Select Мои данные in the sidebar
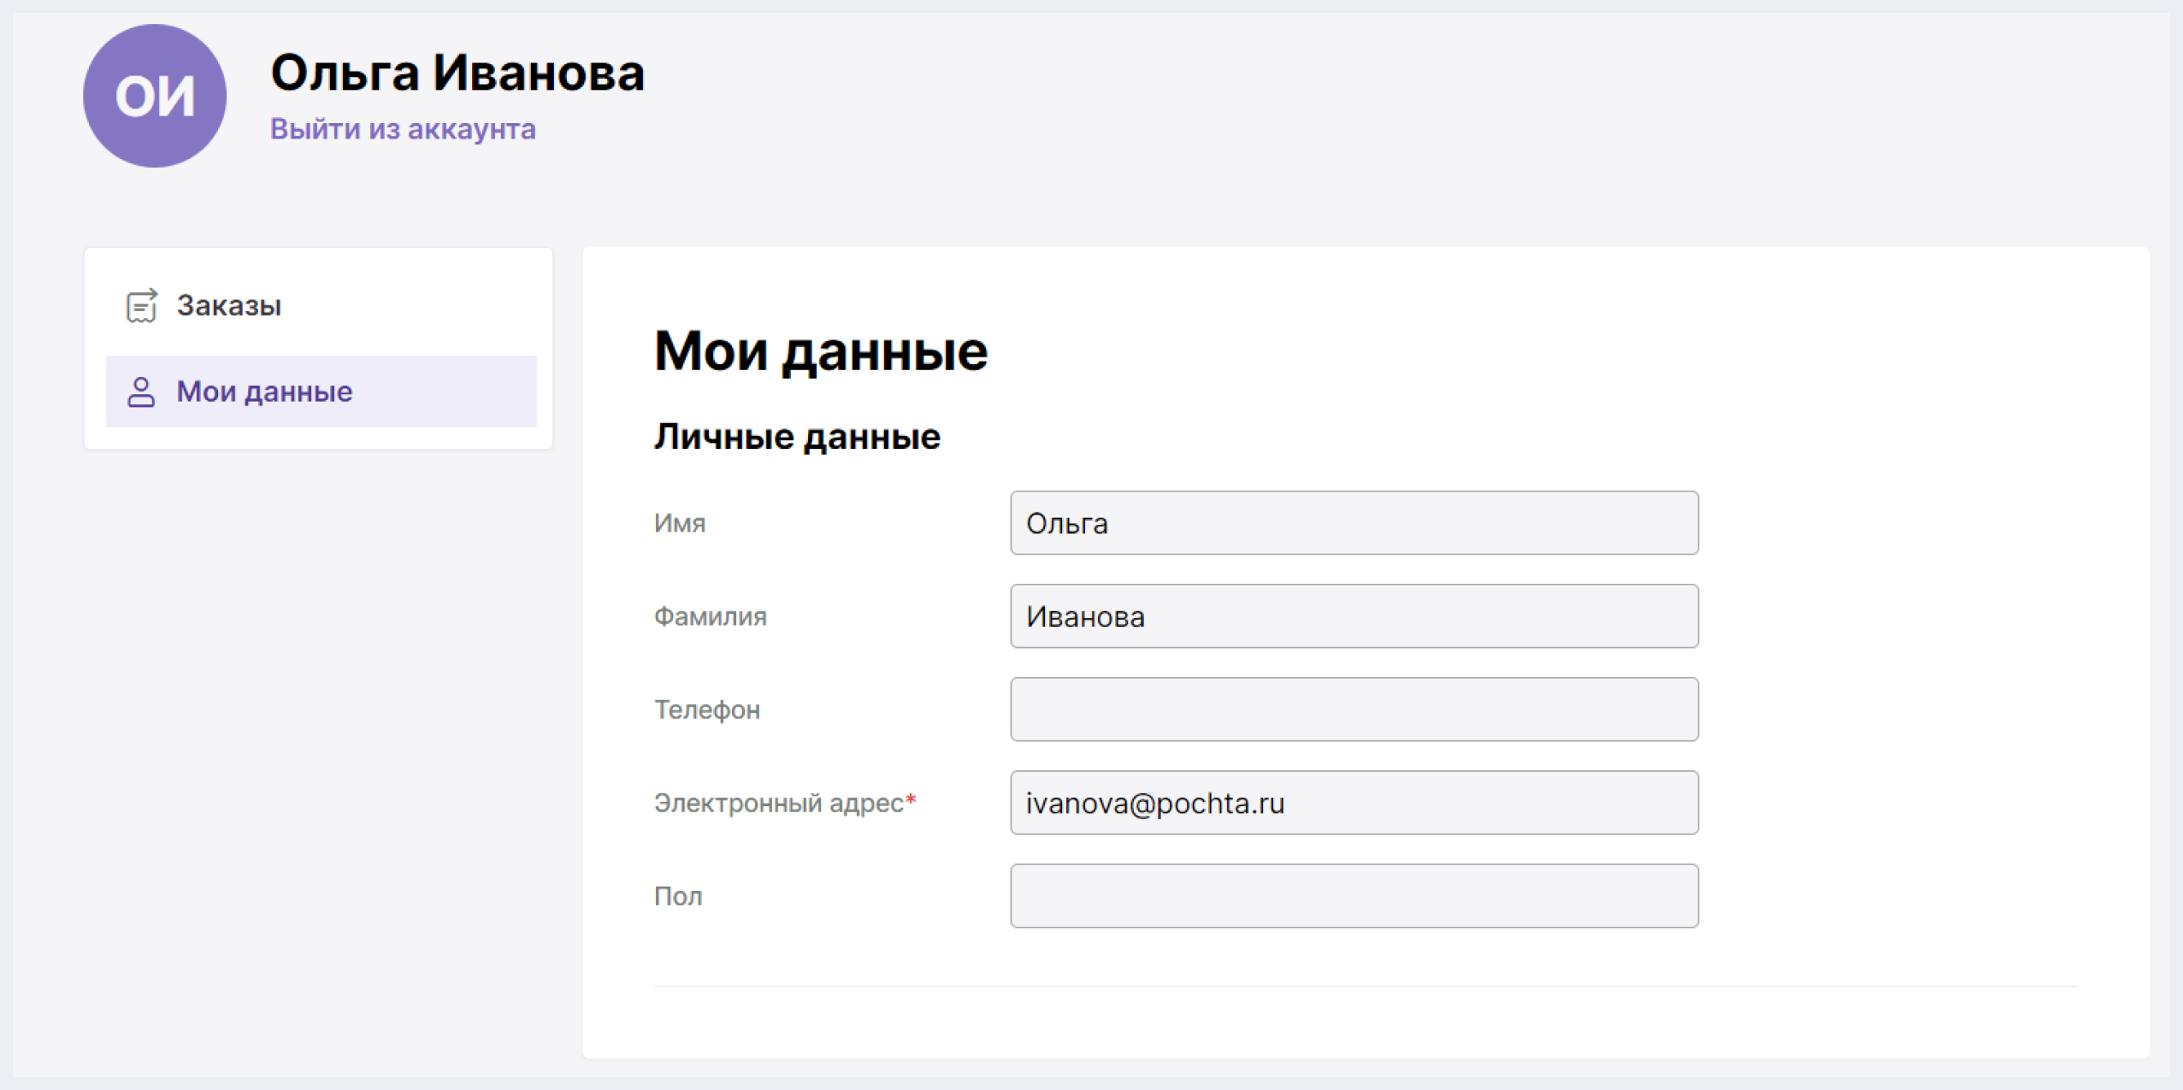This screenshot has width=2183, height=1090. click(321, 392)
